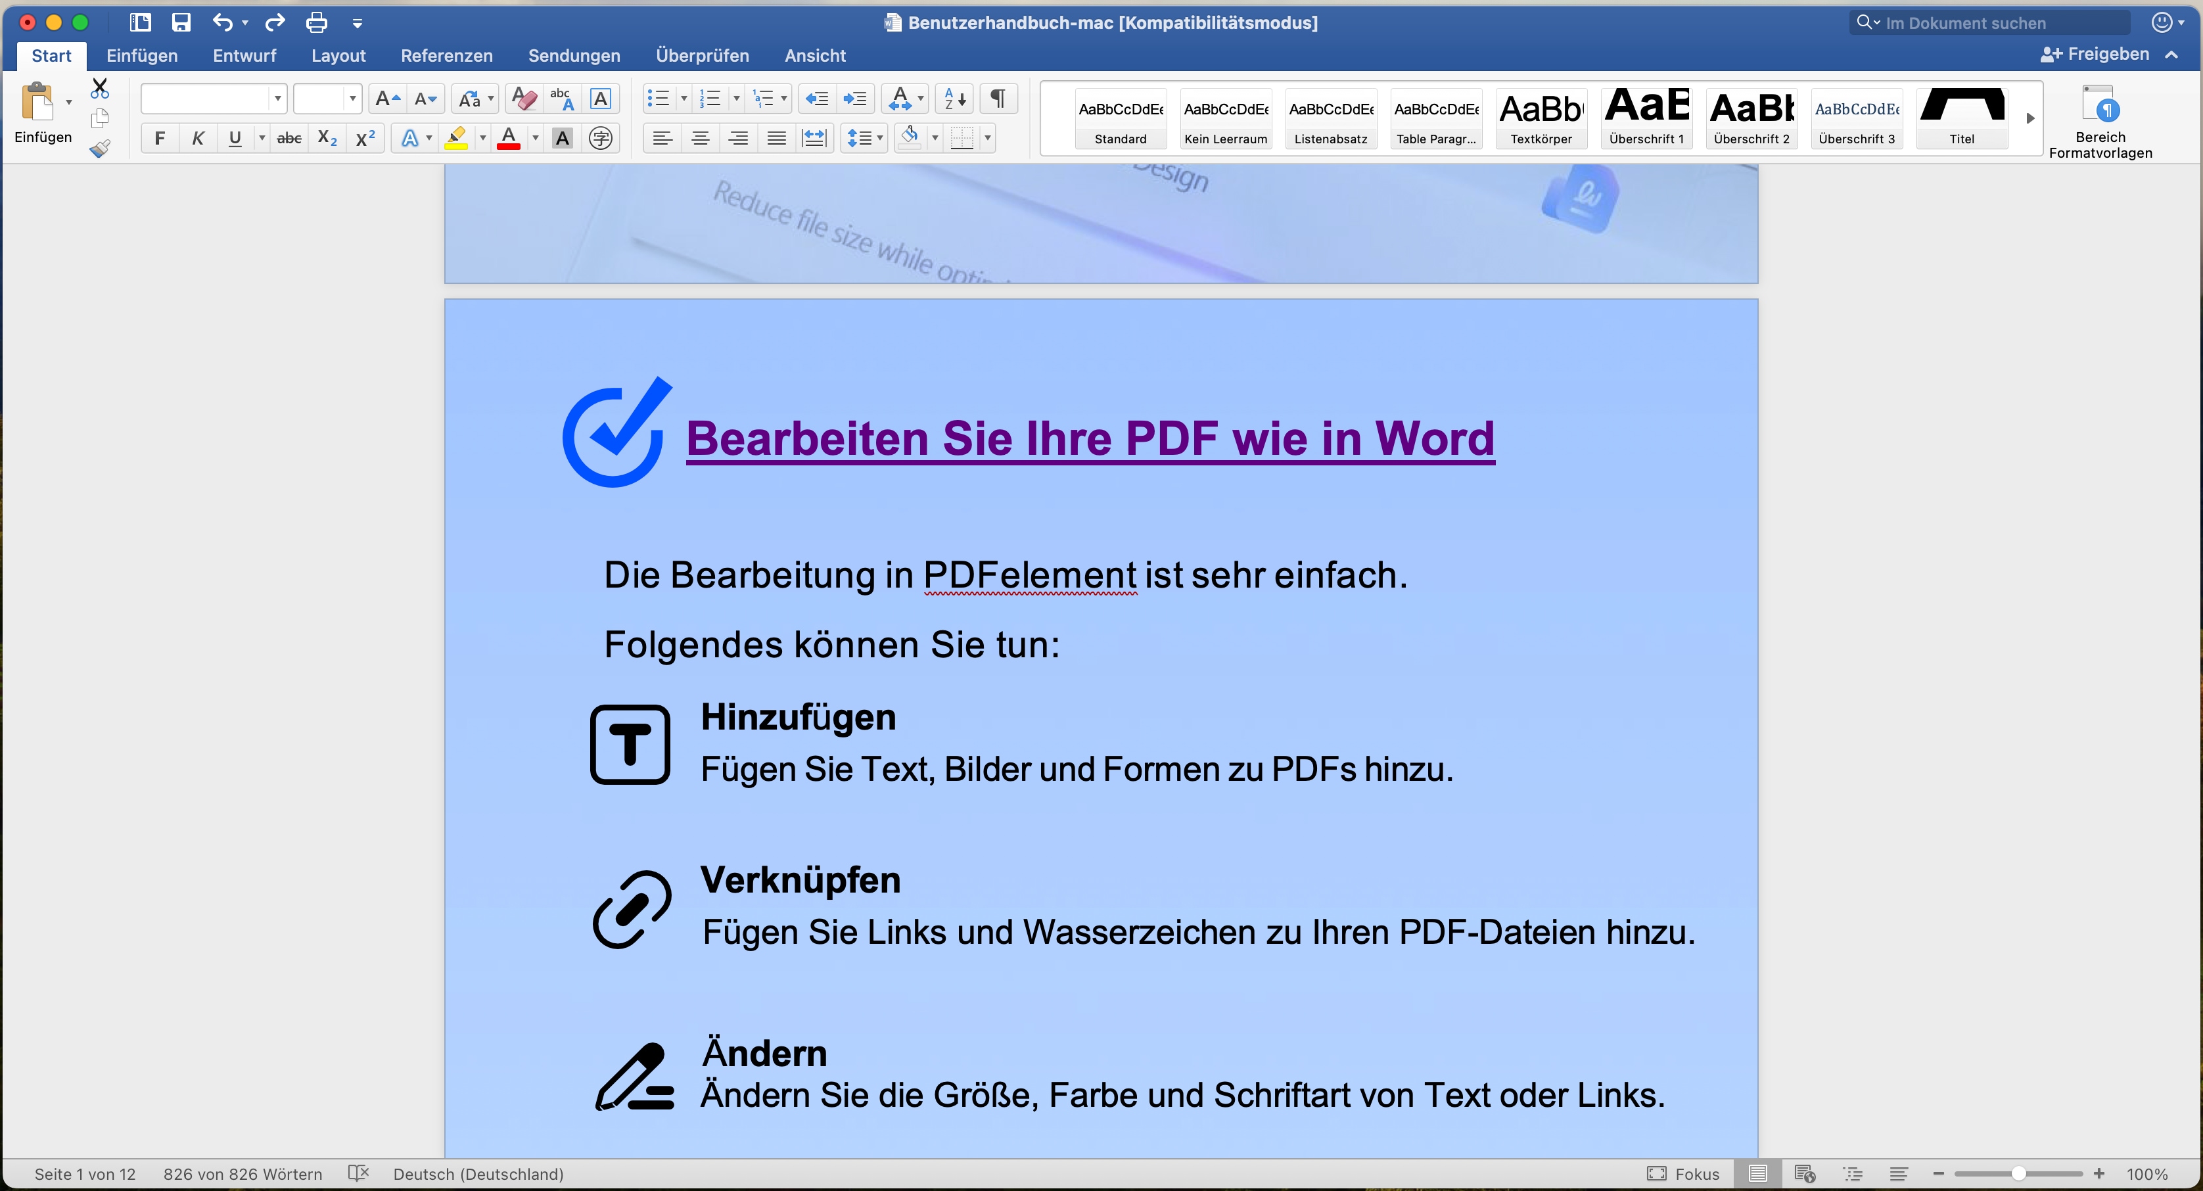Click the Redo arrow icon
Image resolution: width=2203 pixels, height=1191 pixels.
(x=275, y=22)
